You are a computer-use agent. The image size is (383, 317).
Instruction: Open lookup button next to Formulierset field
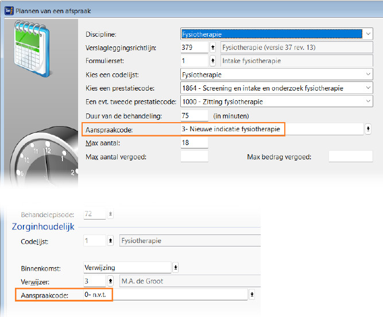click(x=213, y=61)
